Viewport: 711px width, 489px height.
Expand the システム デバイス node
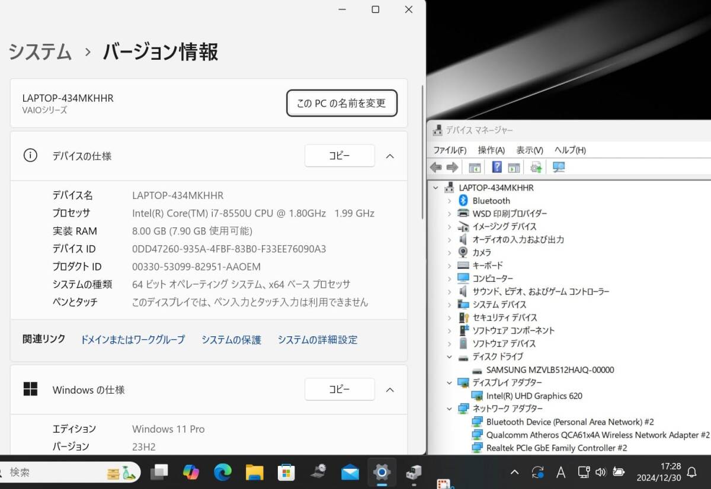(450, 305)
